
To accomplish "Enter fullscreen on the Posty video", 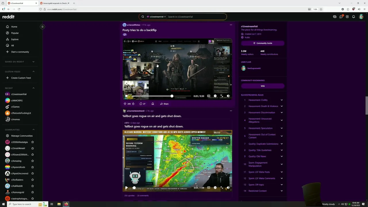I will 222,96.
